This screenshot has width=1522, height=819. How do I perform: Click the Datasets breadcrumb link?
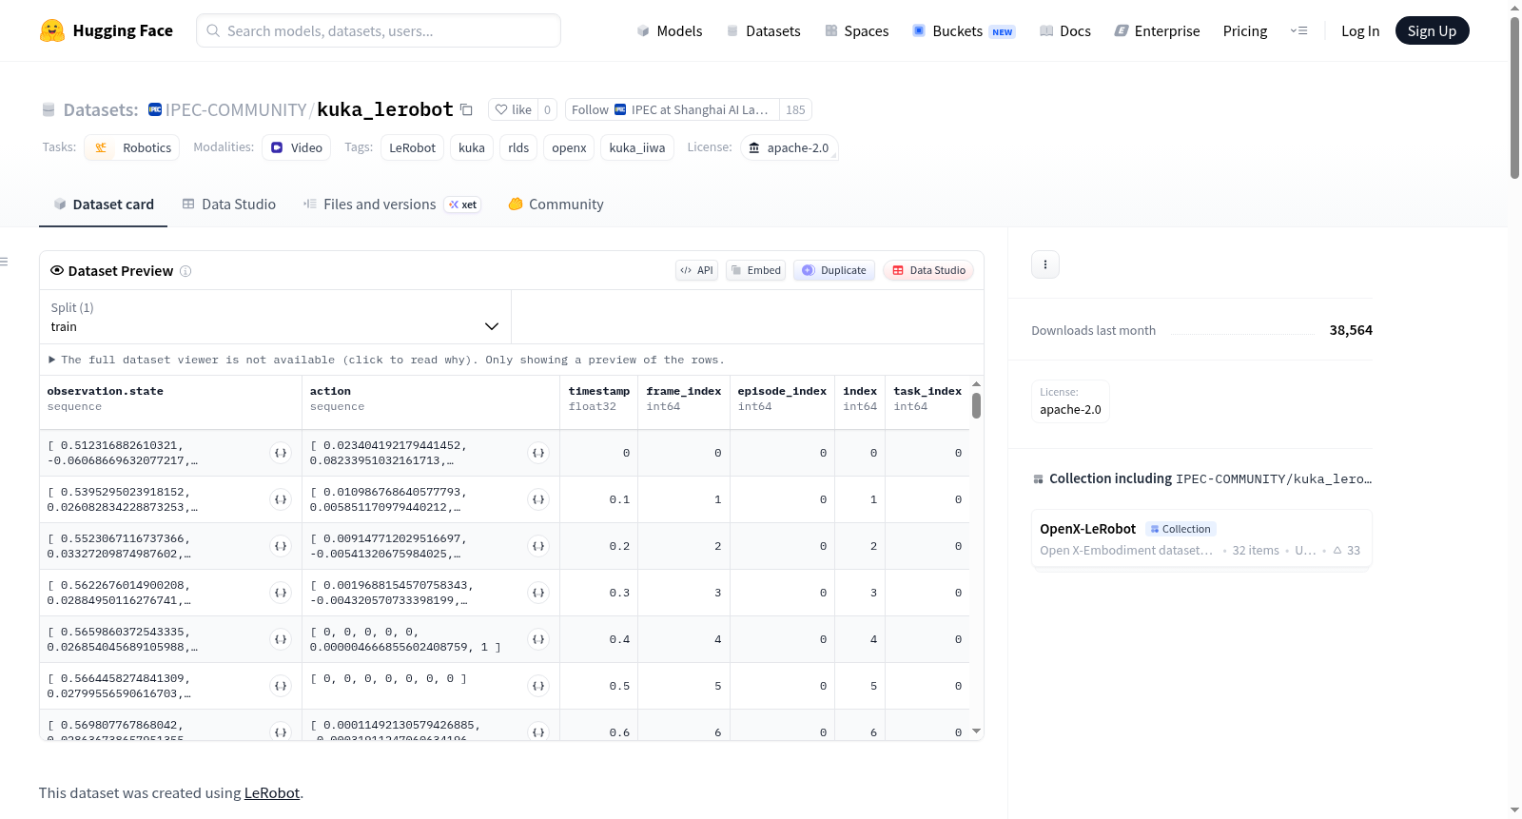[x=101, y=109]
